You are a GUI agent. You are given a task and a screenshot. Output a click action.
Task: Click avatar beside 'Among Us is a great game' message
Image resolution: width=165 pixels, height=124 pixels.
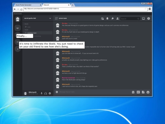[x=57, y=25]
